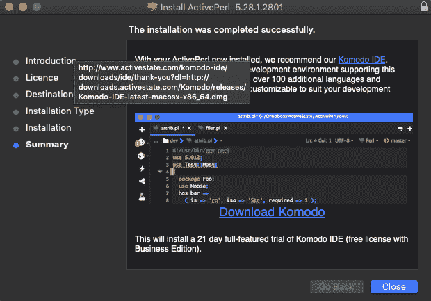Click the share icon in Komodo sidebar
Screen dimensions: 431x301
coord(142,181)
